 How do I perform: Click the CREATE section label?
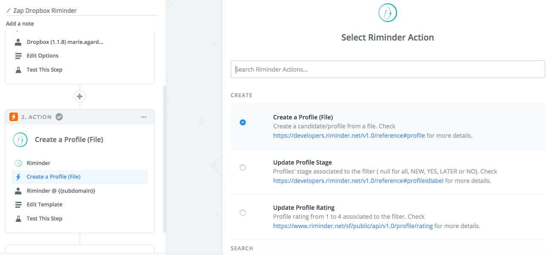[x=241, y=96]
